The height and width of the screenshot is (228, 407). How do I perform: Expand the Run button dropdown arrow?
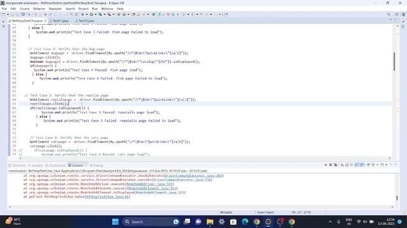point(95,14)
